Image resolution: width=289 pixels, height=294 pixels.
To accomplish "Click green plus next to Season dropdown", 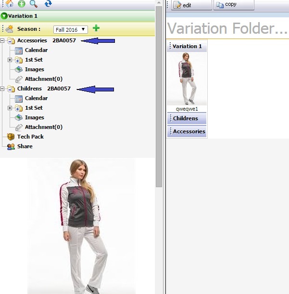I will click(x=96, y=28).
